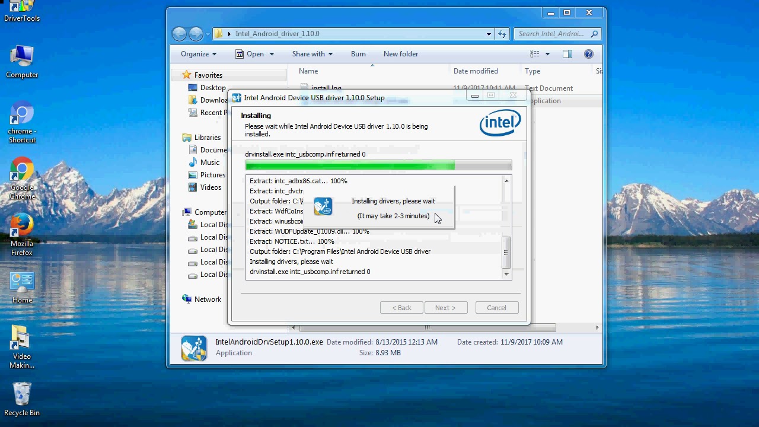Image resolution: width=759 pixels, height=427 pixels.
Task: Select the log line 'Installing drivers, please wait'
Action: [291, 262]
